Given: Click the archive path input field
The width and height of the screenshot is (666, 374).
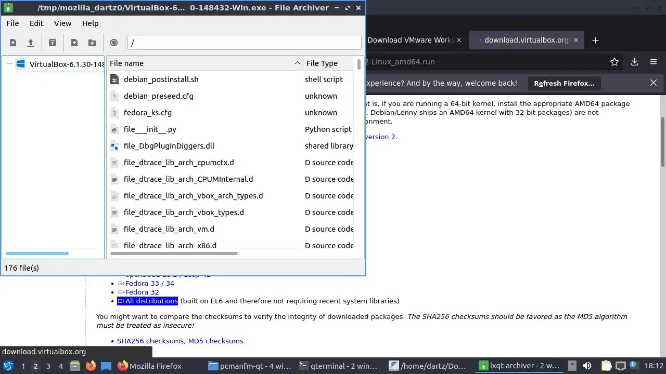Looking at the screenshot, I should click(244, 43).
